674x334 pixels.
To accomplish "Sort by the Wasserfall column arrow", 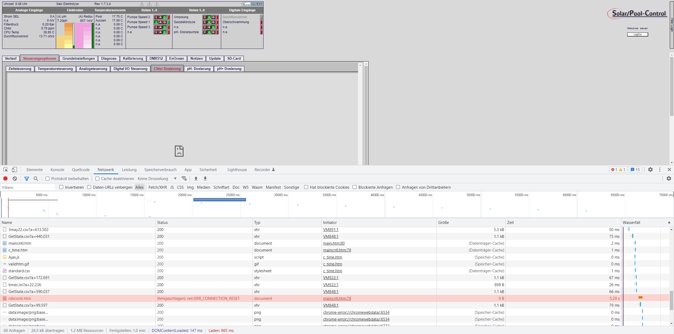I will [x=669, y=222].
